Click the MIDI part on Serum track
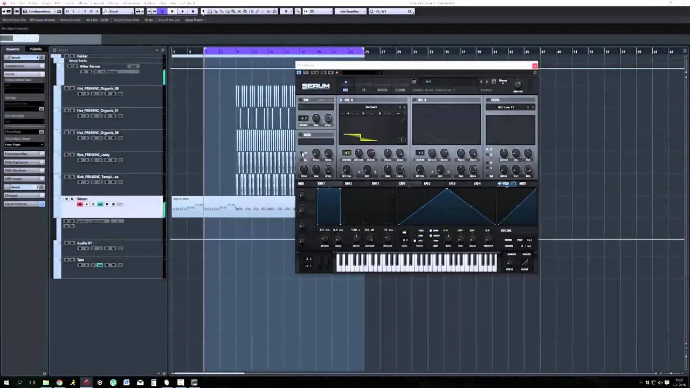690x388 pixels. (x=233, y=207)
